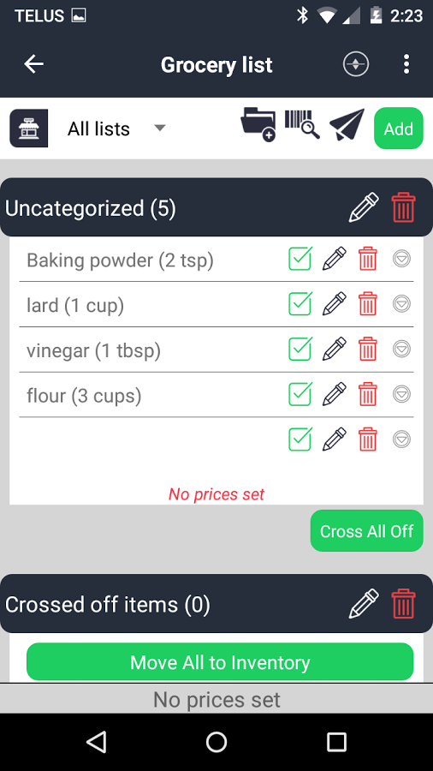Check off the vinegar item
This screenshot has height=771, width=433.
coord(300,349)
